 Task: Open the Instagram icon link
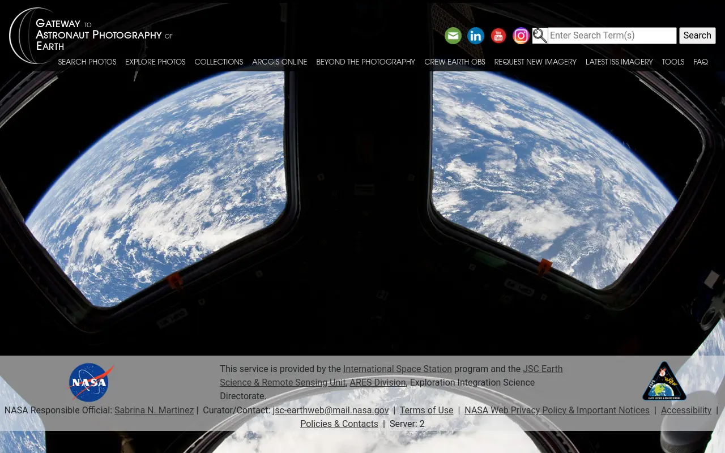point(521,36)
